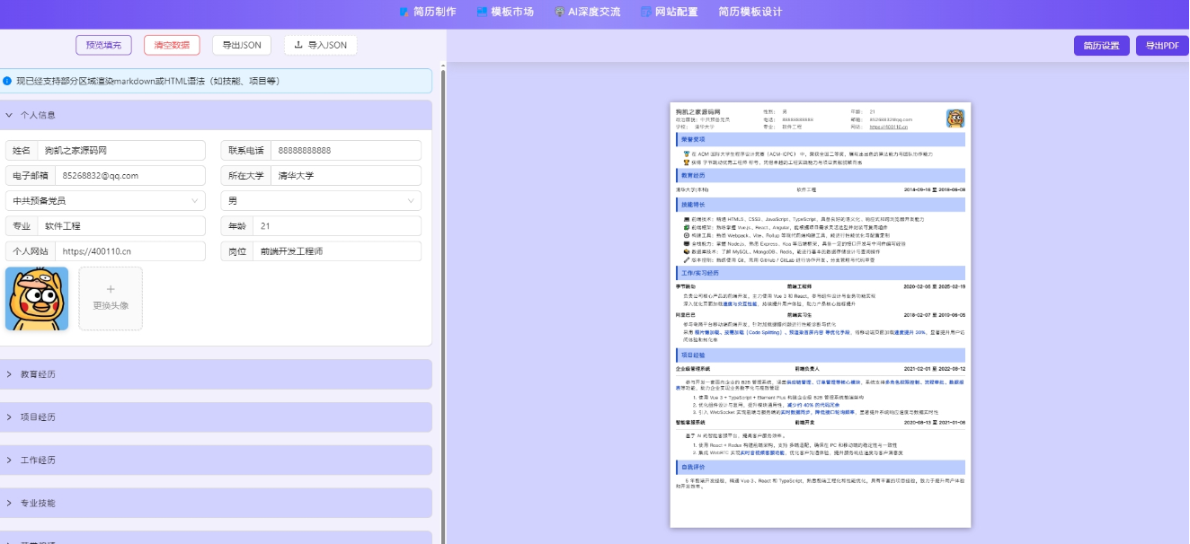Click the 预览填充 button

pos(104,45)
